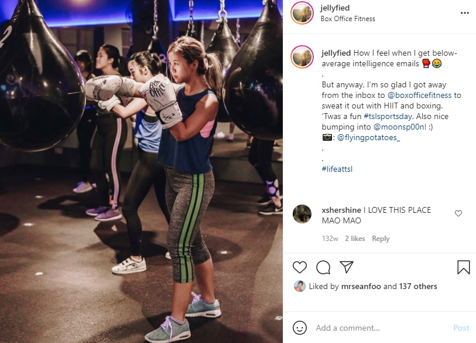Open the @flyingpotatoes_ photographer link
This screenshot has height=343, width=476.
click(x=368, y=137)
